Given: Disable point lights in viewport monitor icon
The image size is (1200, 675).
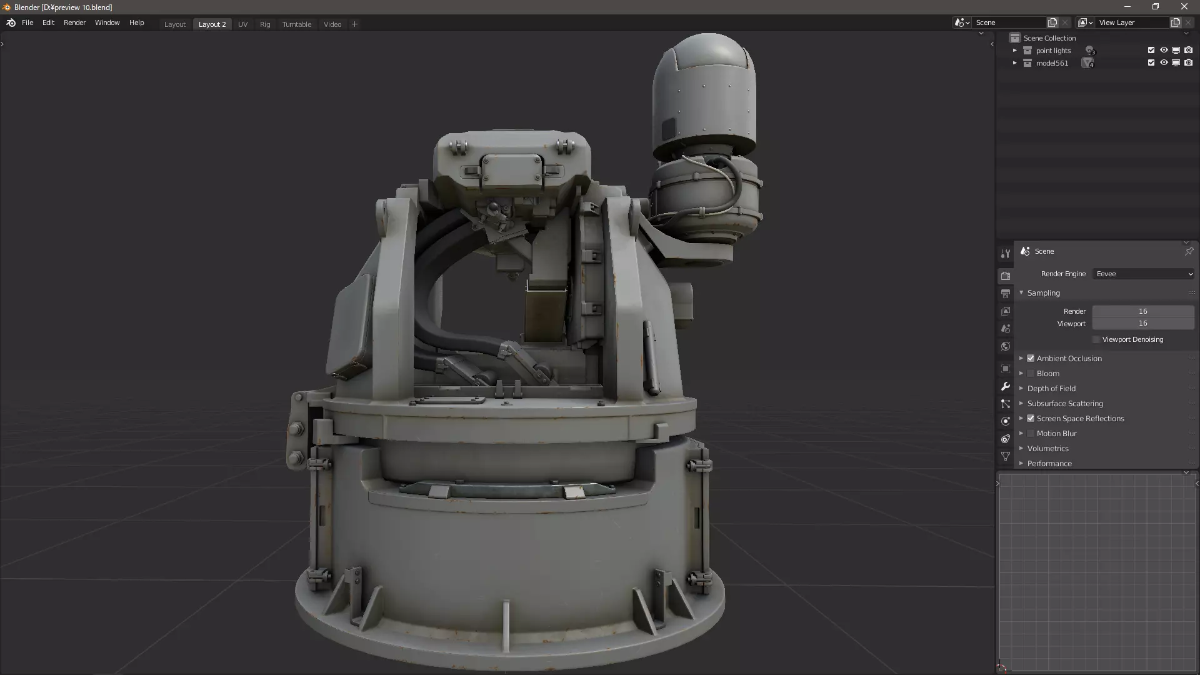Looking at the screenshot, I should pos(1176,50).
